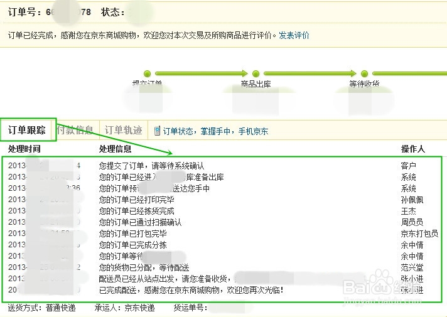Click the 订单号 label at top

tap(25, 12)
